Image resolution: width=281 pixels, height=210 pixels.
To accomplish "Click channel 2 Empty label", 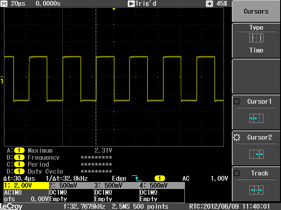I will tap(58, 199).
